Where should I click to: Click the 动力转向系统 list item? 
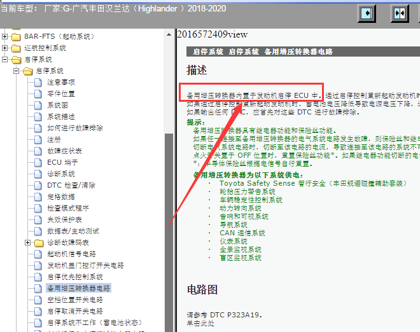(241, 209)
